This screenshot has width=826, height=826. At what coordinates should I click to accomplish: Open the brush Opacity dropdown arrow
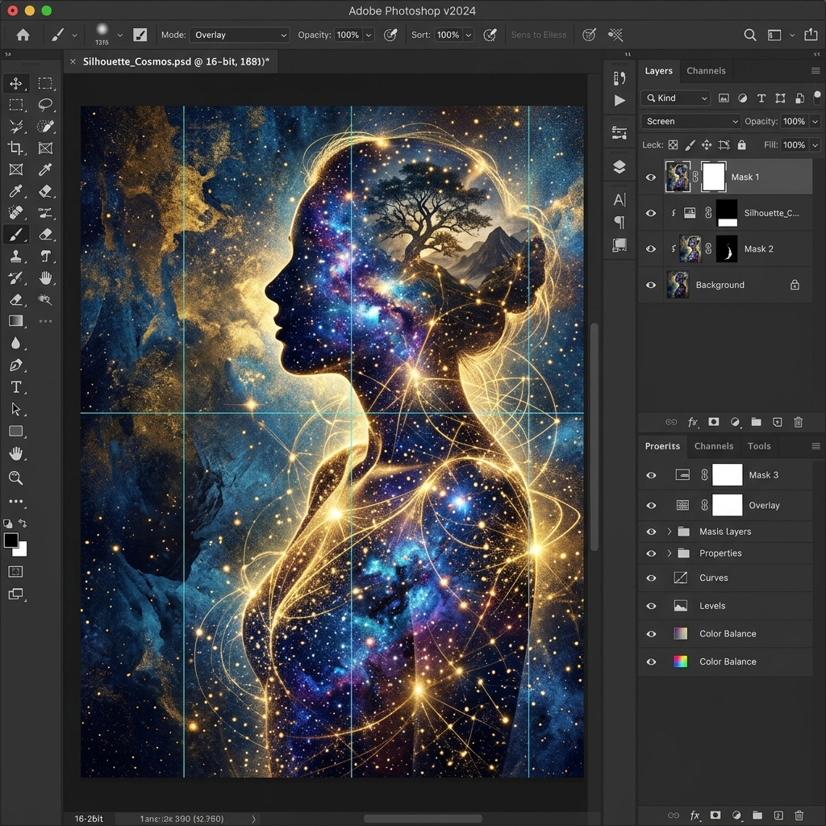click(x=369, y=35)
